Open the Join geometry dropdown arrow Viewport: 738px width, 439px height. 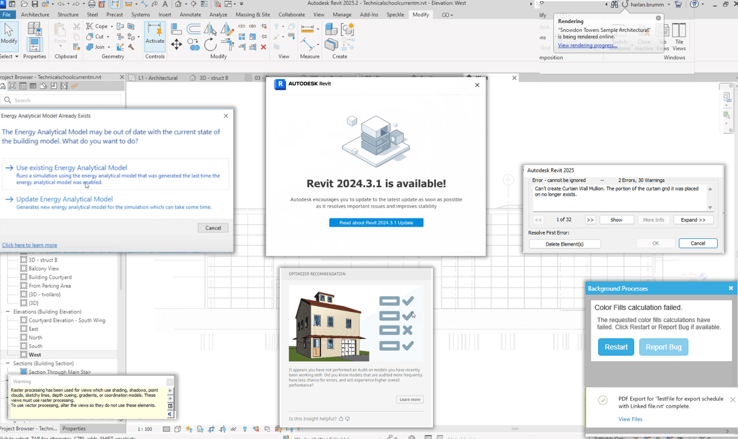[108, 47]
